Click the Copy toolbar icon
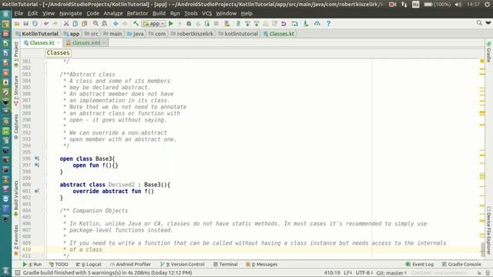Image resolution: width=493 pixels, height=277 pixels. point(75,24)
